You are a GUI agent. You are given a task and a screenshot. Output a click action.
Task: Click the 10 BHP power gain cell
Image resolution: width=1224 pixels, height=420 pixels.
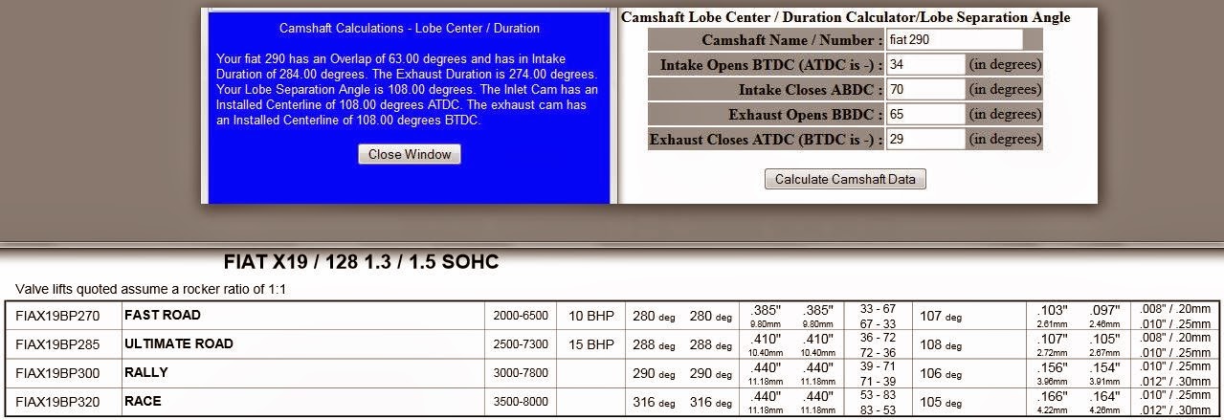(x=590, y=316)
